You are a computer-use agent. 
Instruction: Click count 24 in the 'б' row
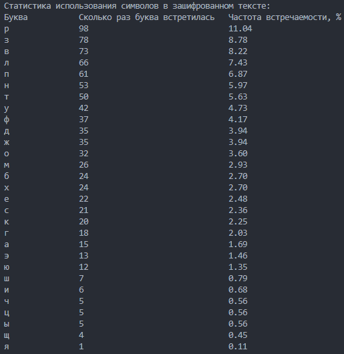pyautogui.click(x=83, y=176)
